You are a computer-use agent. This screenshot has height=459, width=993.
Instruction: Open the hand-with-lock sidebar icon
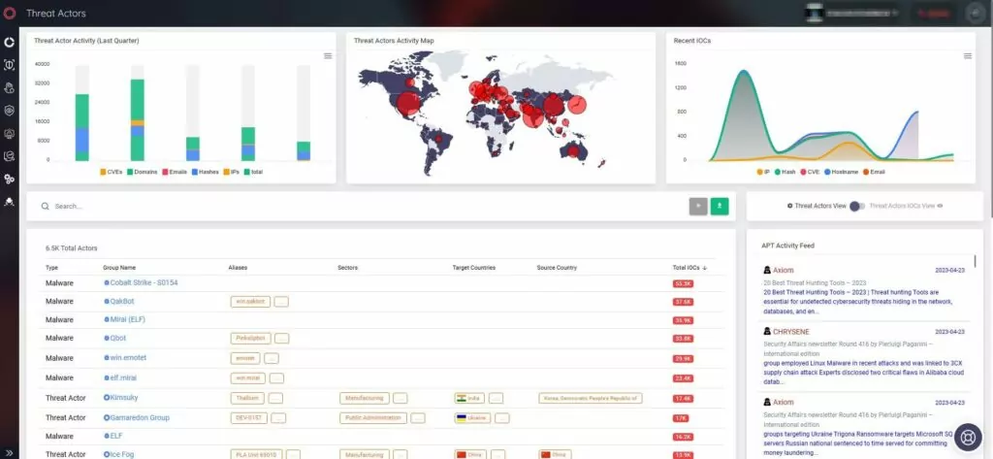point(9,87)
